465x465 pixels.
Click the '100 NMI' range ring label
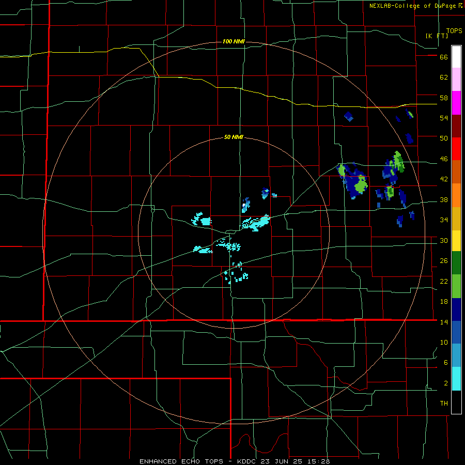coord(234,41)
